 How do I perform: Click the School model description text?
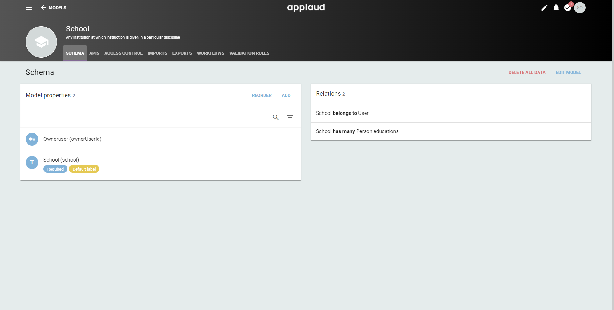point(123,37)
